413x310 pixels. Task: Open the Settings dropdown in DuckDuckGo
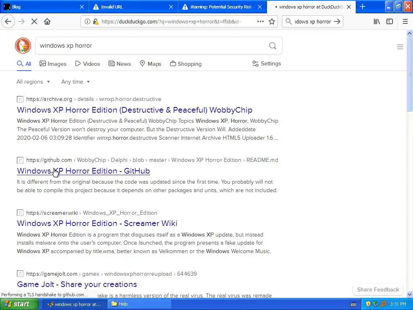pos(267,63)
